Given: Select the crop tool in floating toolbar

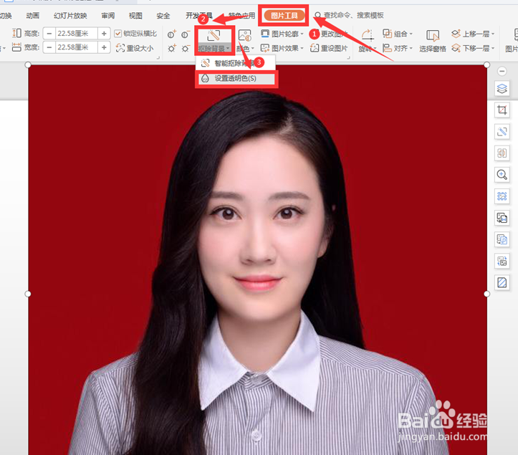Looking at the screenshot, I should [502, 110].
